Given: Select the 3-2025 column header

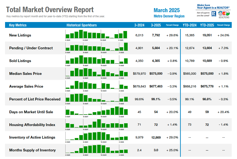Looking at the screenshot, I should pyautogui.click(x=156, y=25).
